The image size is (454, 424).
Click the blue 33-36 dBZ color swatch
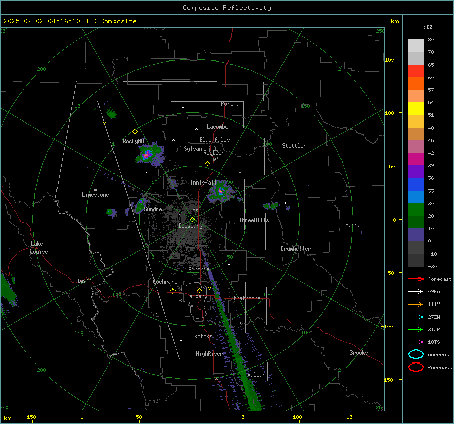click(x=416, y=185)
